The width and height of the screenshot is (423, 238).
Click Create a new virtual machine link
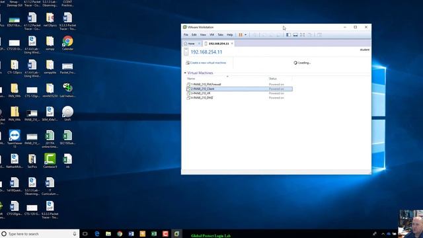pos(206,63)
